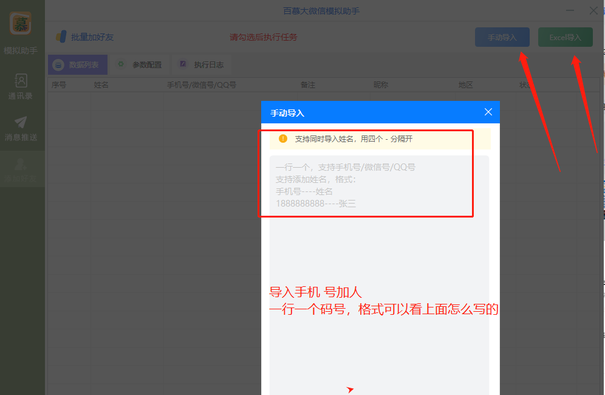Select the 添加好友 person icon in sidebar
This screenshot has height=395, width=605.
(21, 164)
